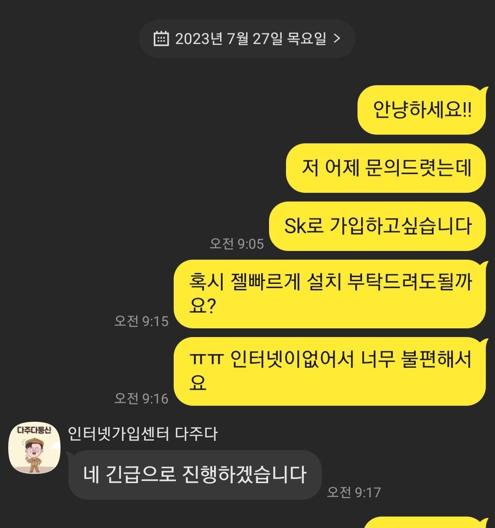Tap the 인터넷이없어서 너무 불편해서요 message

click(330, 371)
